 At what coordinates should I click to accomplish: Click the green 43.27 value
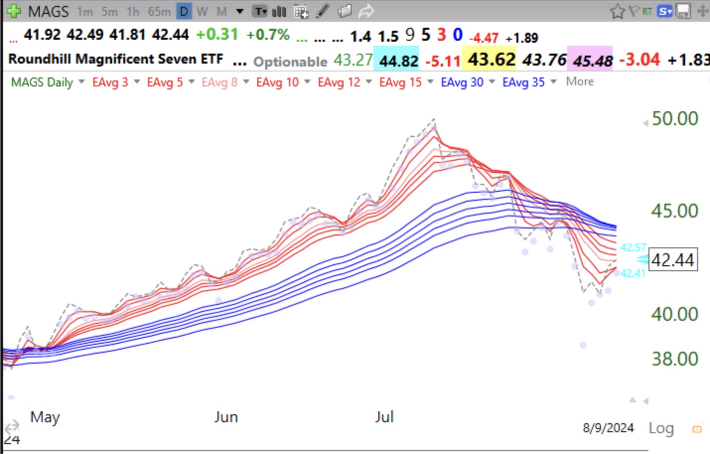pyautogui.click(x=353, y=60)
